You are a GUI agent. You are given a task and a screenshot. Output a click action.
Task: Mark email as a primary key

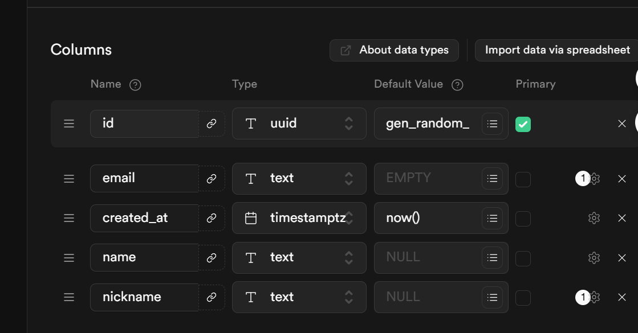[523, 179]
